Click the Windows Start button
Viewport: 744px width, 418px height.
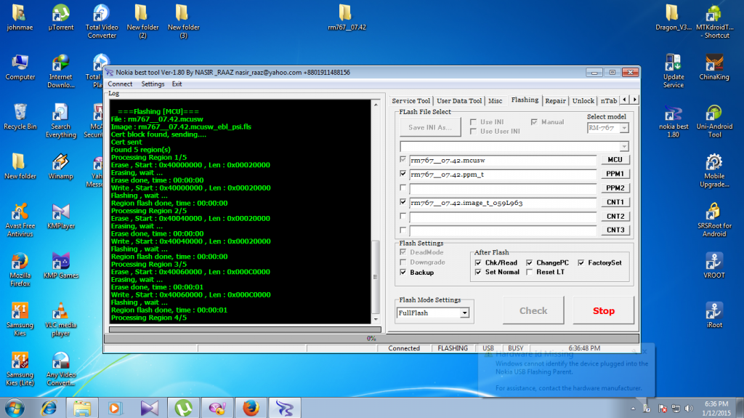pos(15,406)
